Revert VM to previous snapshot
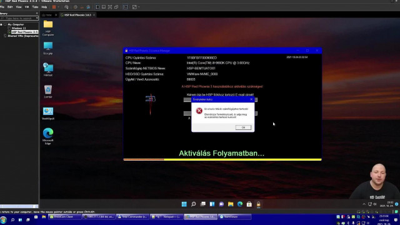400x225 pixels. click(x=82, y=7)
